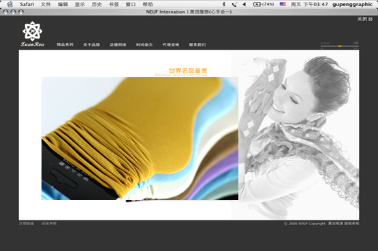Open the 书签 menu in menu bar

[x=114, y=4]
